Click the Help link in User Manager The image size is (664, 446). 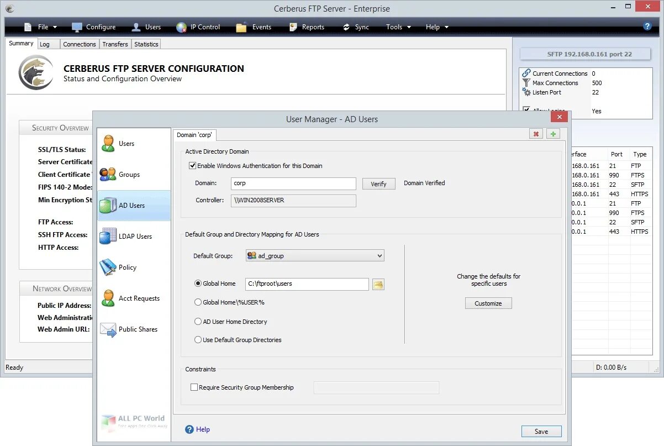point(203,429)
